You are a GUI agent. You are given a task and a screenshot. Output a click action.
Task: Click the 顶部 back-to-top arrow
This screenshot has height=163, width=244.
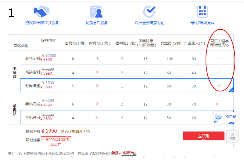coord(232,136)
